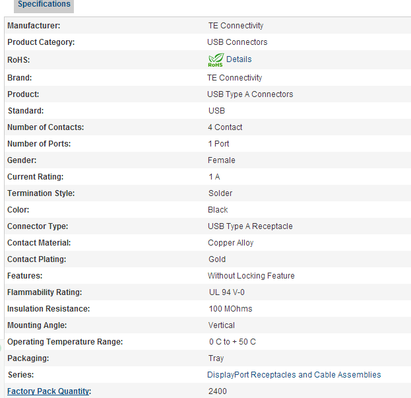Click the Brand: label
Screen dimensions: 411x398
pyautogui.click(x=19, y=78)
